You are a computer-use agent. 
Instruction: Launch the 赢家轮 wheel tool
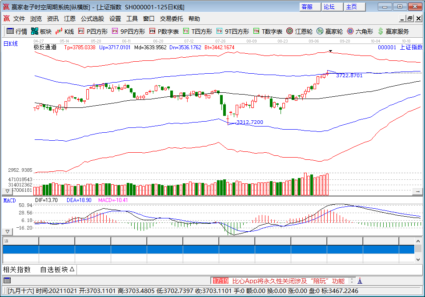pyautogui.click(x=329, y=32)
